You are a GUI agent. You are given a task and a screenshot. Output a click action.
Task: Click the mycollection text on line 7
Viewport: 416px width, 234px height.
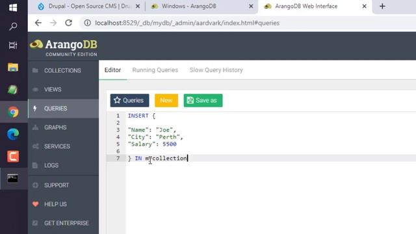tap(166, 159)
